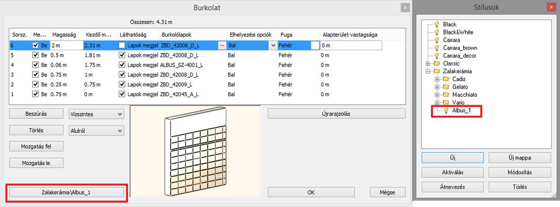Click the 3D tile wall preview
This screenshot has height=207, width=560.
point(196,151)
